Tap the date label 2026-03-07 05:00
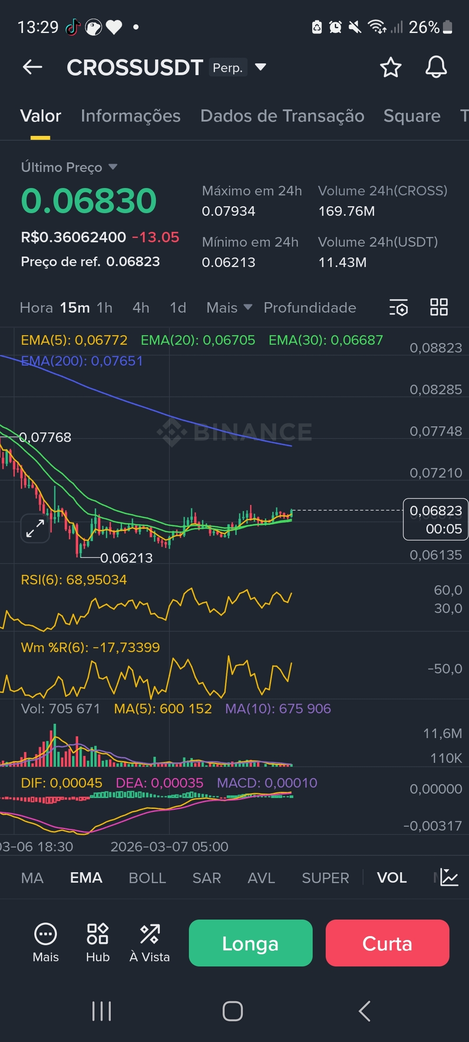469x1042 pixels. [169, 847]
